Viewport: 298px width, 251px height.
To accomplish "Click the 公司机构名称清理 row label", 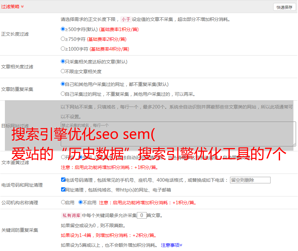I will click(x=20, y=203).
